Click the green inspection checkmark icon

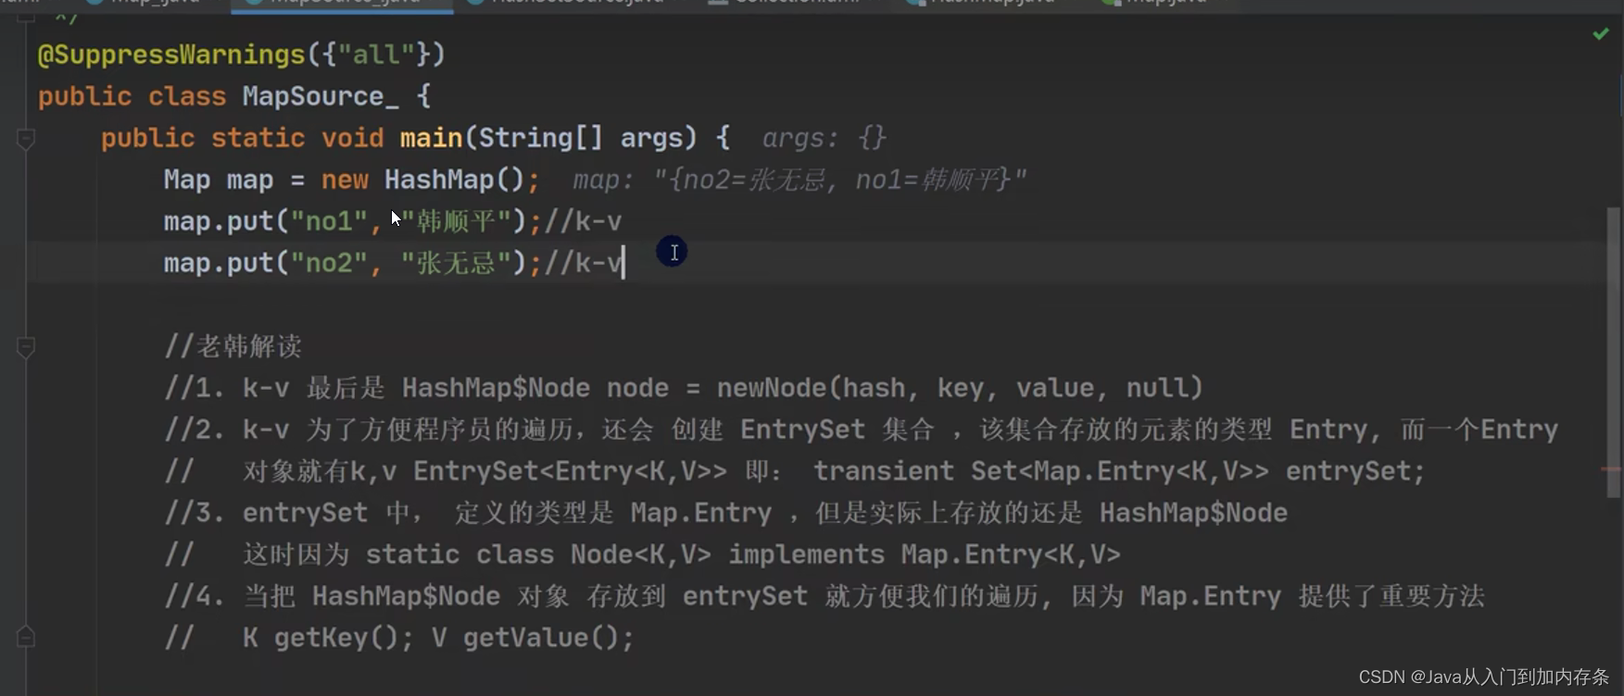coord(1600,34)
